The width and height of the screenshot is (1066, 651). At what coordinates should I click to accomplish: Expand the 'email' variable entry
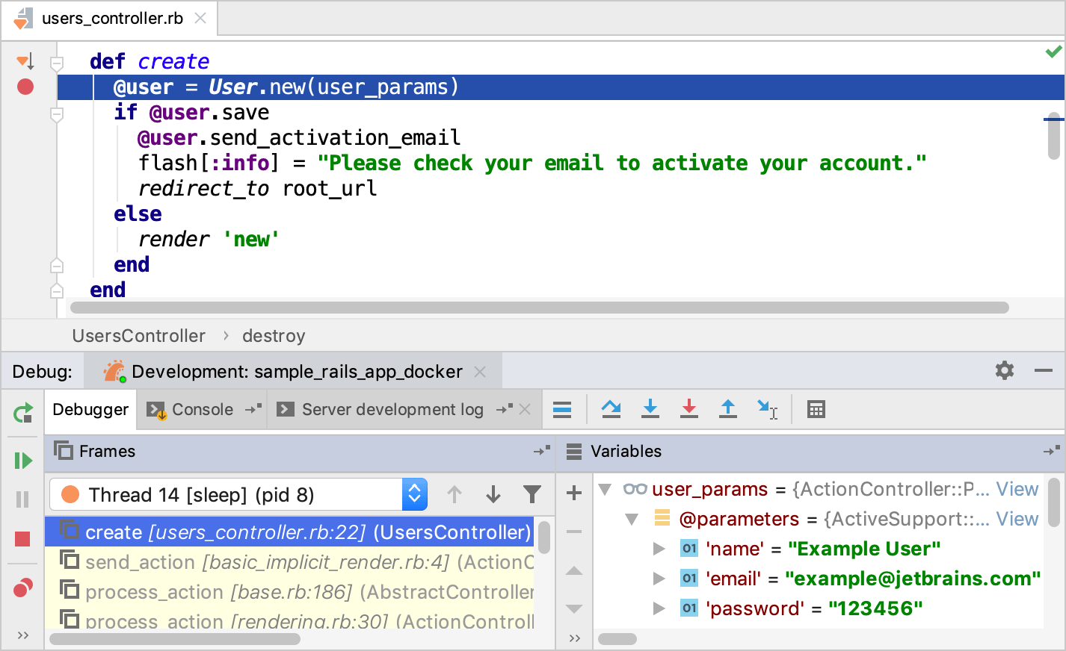(659, 578)
